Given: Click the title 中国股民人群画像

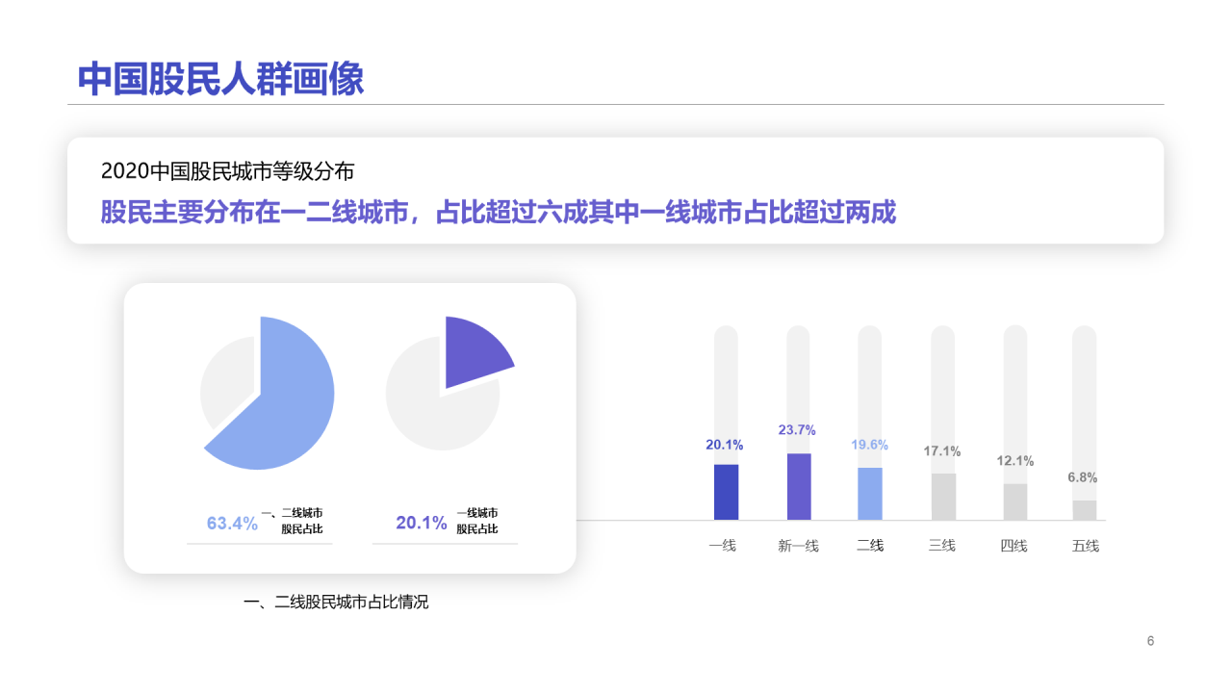Looking at the screenshot, I should pos(220,79).
